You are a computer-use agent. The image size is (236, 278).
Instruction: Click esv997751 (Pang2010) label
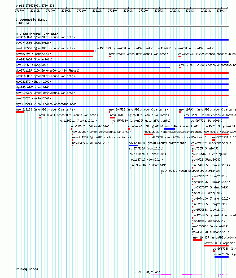pyautogui.click(x=207, y=121)
